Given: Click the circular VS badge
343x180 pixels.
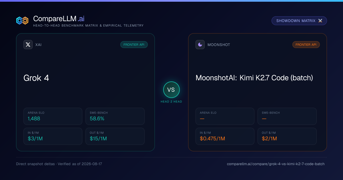Looking at the screenshot, I should [x=171, y=90].
